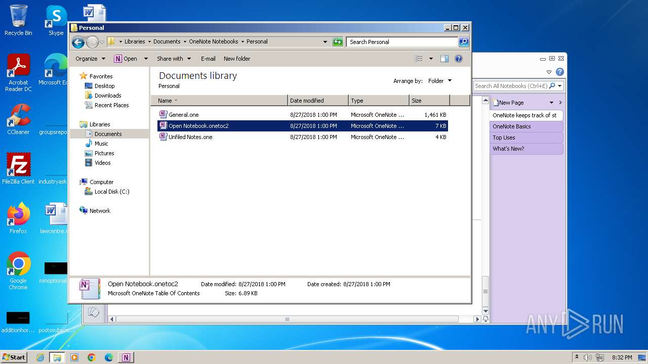This screenshot has width=648, height=364.
Task: Select the Top Uses page tab
Action: [526, 138]
